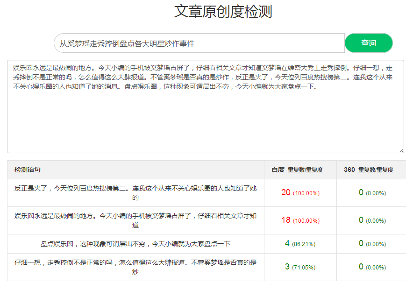Open Baidu result count 3 (71.05%)
The image size is (406, 283).
click(287, 267)
